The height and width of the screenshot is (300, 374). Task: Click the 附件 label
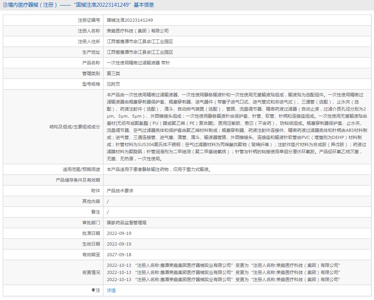(x=96, y=191)
